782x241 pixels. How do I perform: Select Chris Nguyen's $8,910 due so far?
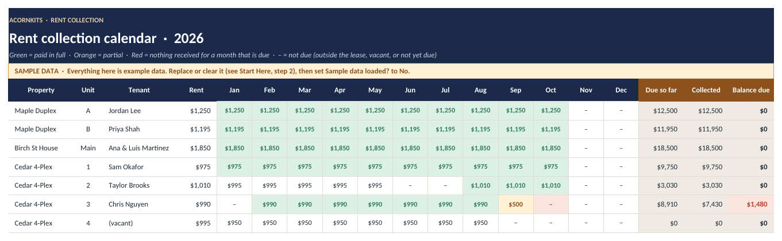660,204
